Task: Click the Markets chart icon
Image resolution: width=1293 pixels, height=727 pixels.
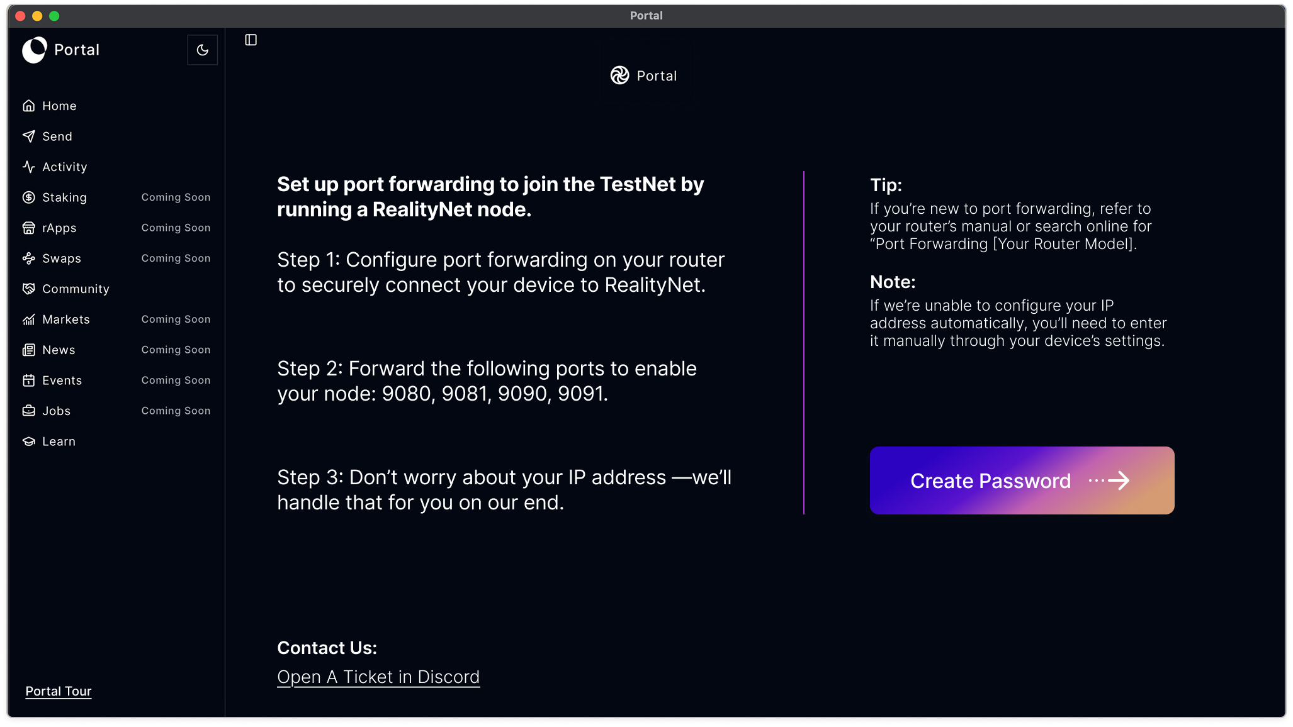Action: pos(29,319)
